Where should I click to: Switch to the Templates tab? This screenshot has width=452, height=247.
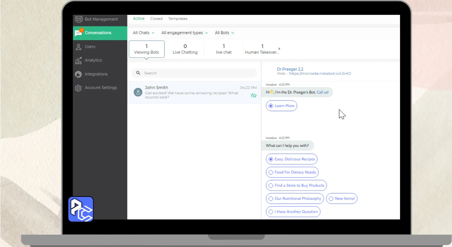(x=178, y=19)
